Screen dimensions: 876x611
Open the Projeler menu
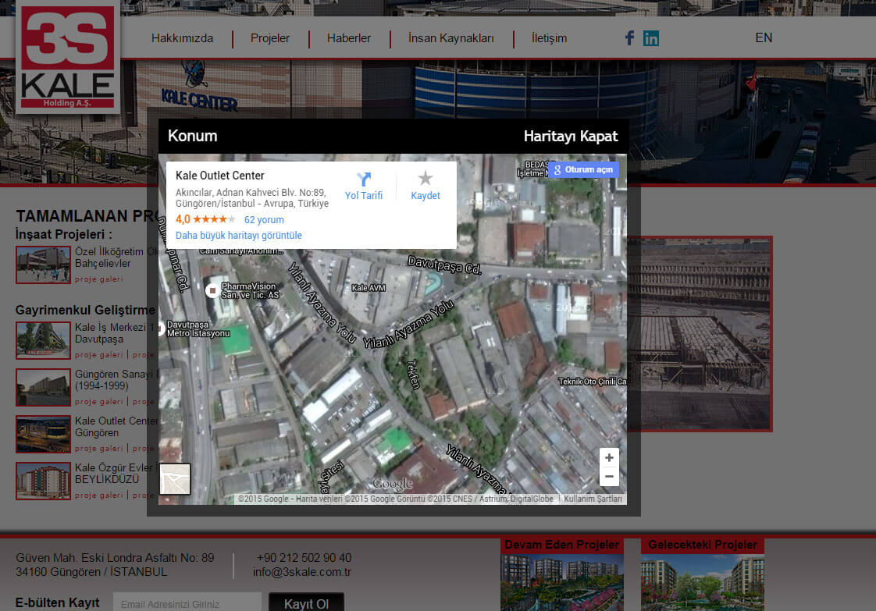click(270, 38)
